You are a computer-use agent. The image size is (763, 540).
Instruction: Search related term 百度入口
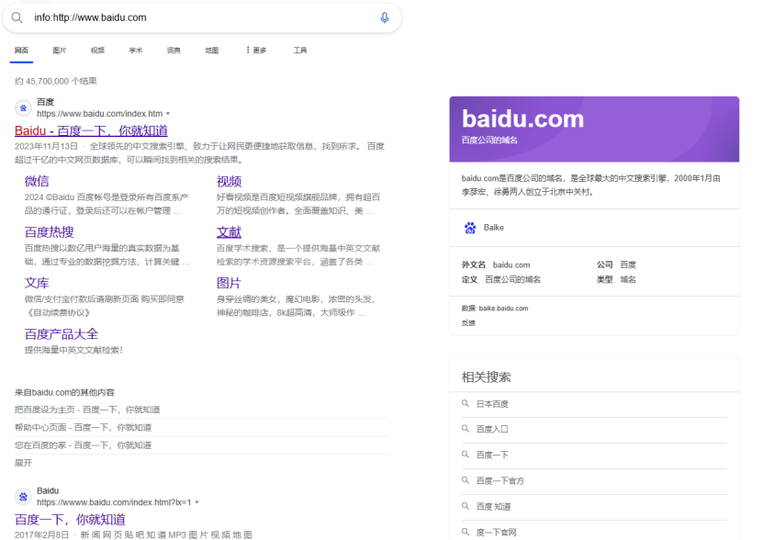492,429
